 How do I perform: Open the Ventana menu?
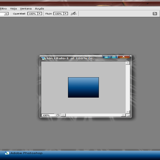[26, 9]
